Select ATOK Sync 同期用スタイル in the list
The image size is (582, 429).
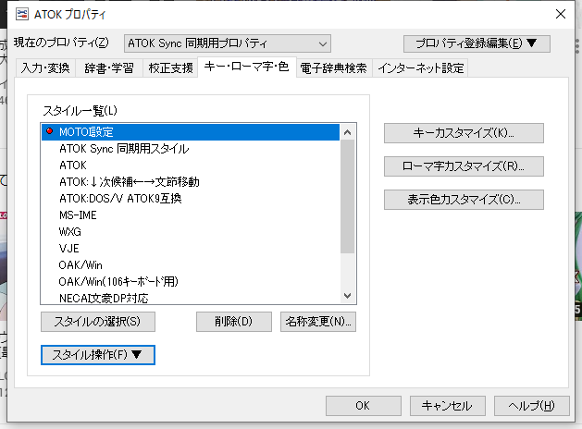point(191,149)
